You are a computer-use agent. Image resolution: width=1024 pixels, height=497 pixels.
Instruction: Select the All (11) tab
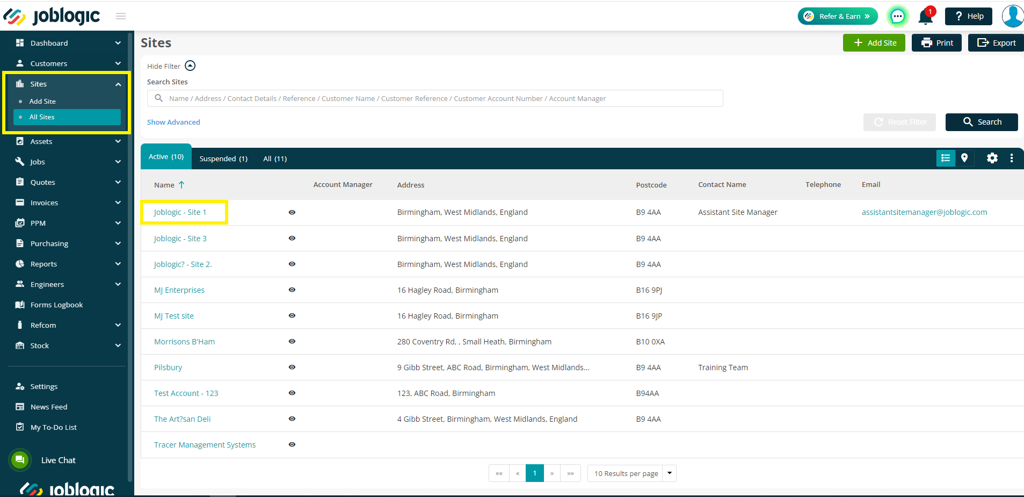[275, 159]
